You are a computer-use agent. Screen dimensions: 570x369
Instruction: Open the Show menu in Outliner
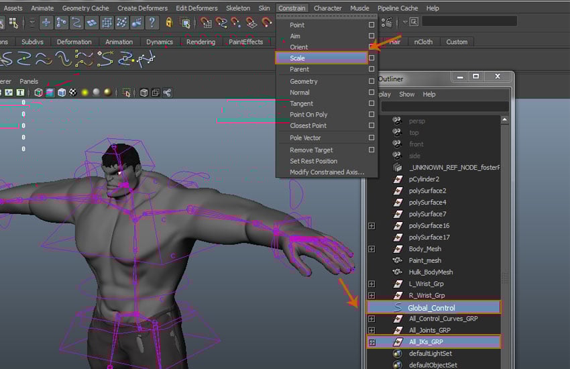click(x=406, y=95)
